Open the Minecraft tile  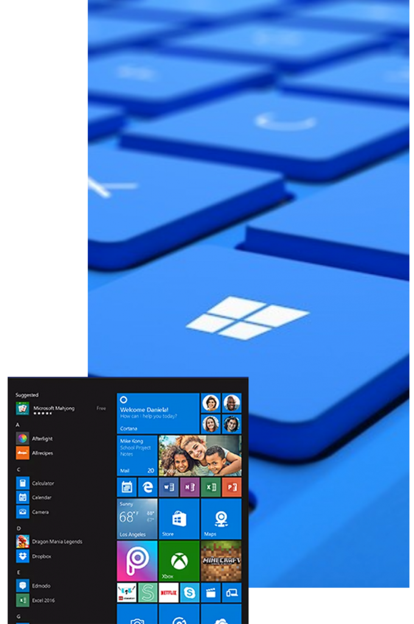point(221,561)
